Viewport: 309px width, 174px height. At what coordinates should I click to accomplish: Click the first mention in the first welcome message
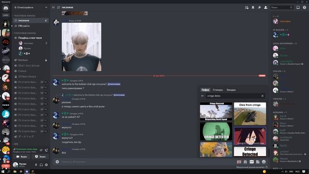114,84
